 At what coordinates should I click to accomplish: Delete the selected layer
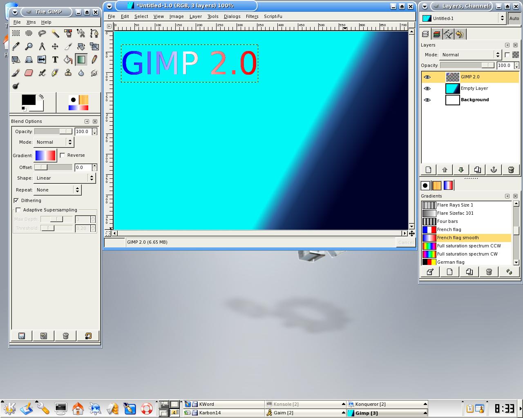pyautogui.click(x=511, y=170)
